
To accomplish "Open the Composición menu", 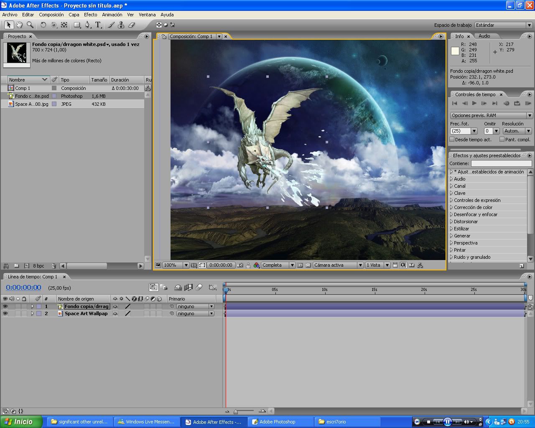I will tap(51, 15).
